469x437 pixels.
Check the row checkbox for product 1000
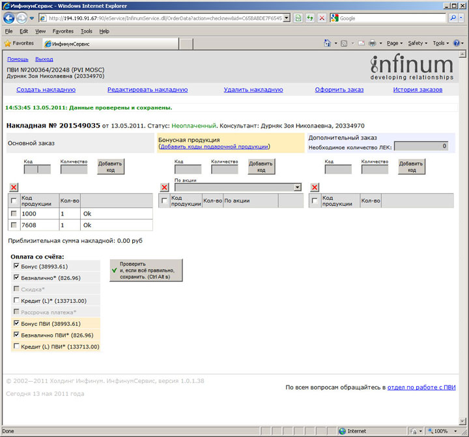pos(14,214)
